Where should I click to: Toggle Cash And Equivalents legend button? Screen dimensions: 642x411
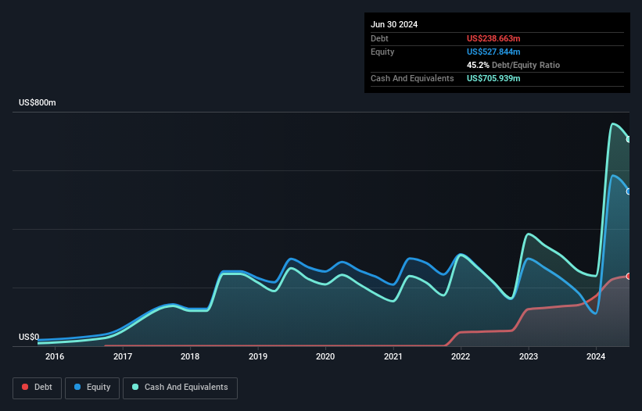point(180,388)
